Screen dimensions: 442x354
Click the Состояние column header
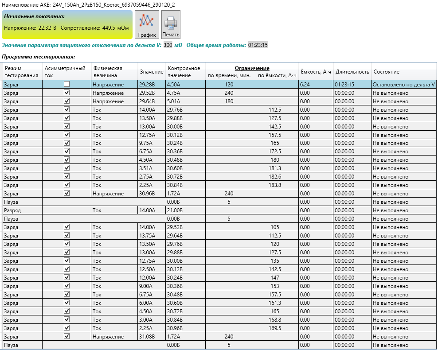[404, 72]
